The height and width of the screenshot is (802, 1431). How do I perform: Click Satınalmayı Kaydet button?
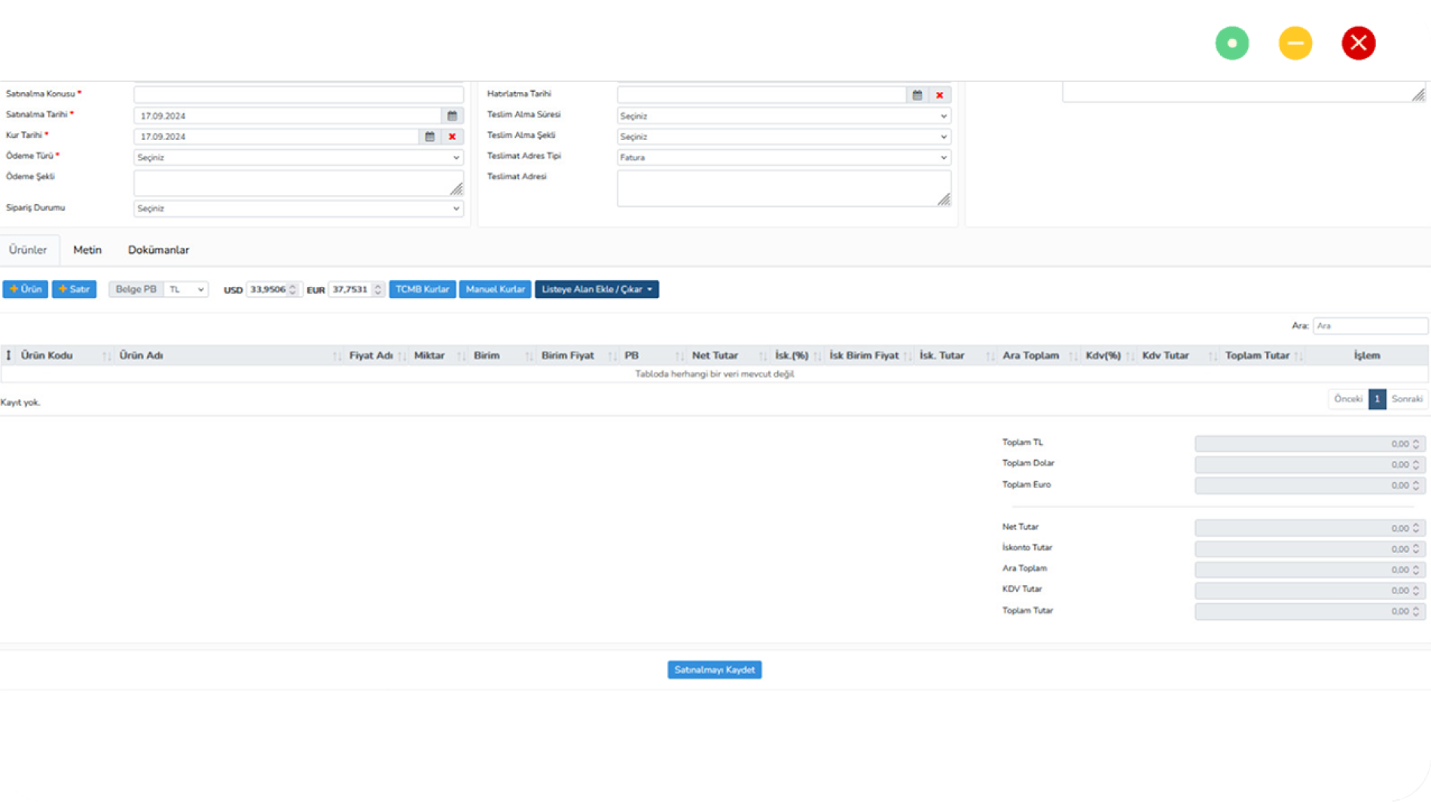(x=714, y=670)
